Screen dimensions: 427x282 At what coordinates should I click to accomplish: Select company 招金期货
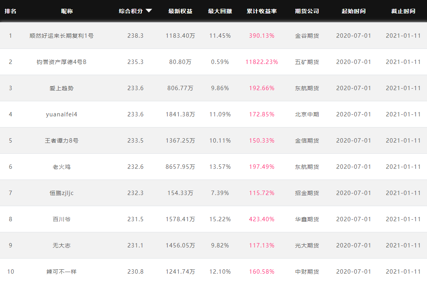(307, 193)
